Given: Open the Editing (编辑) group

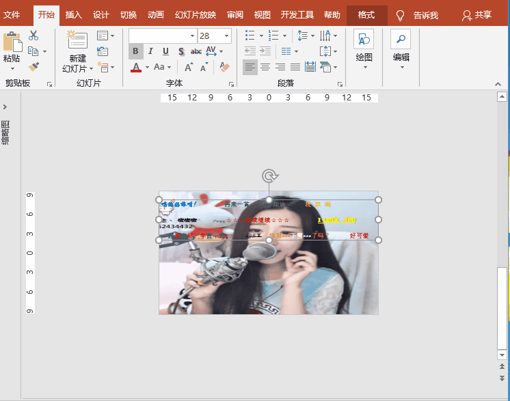Looking at the screenshot, I should click(x=401, y=49).
